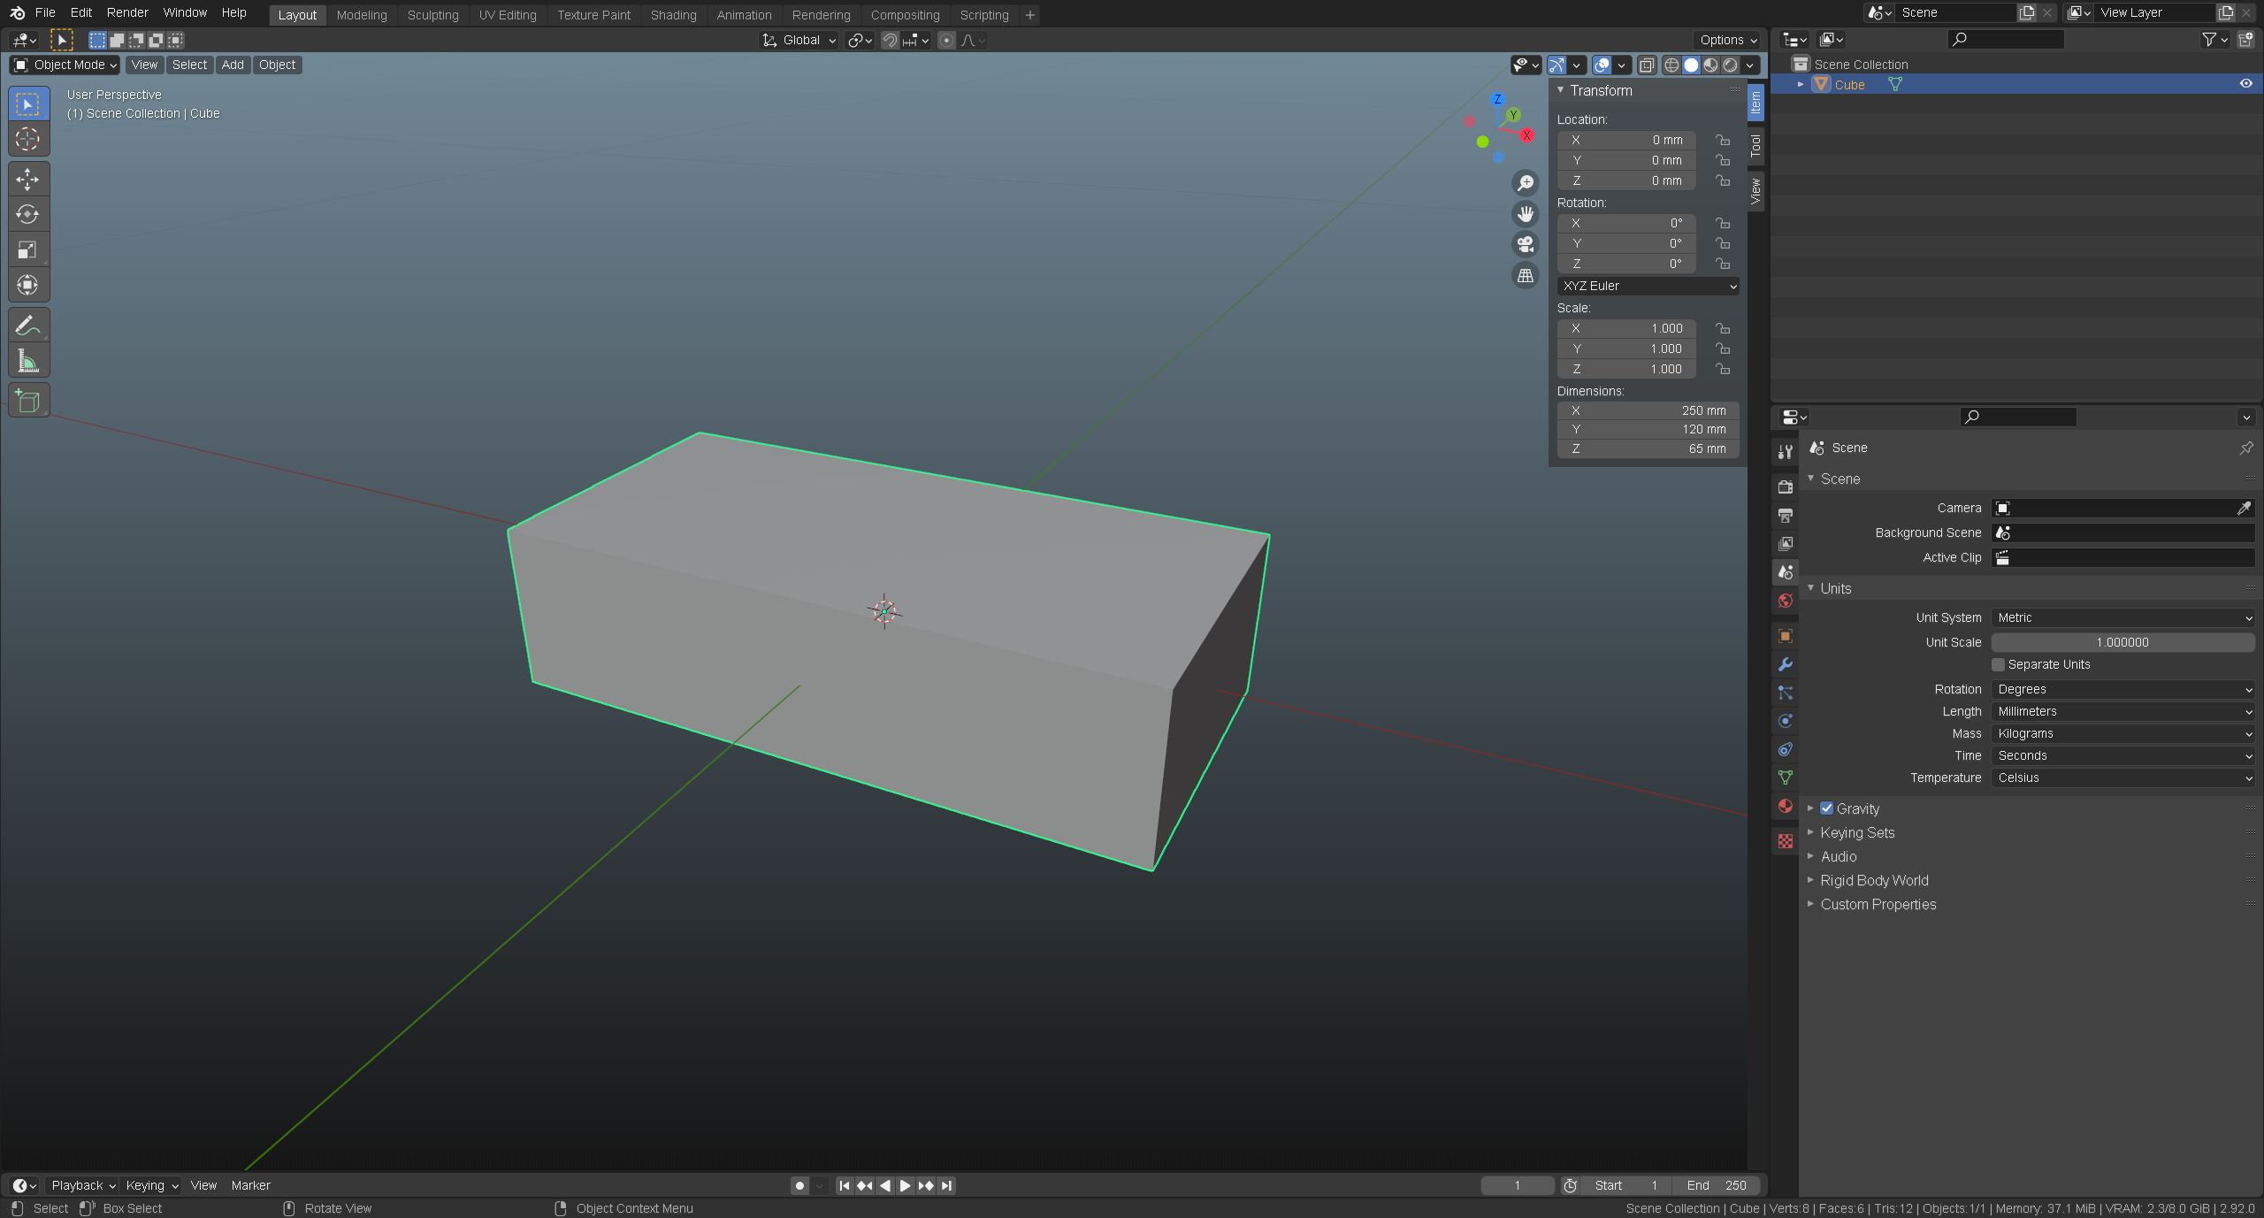
Task: Switch to the Scripting workspace tab
Action: click(984, 15)
